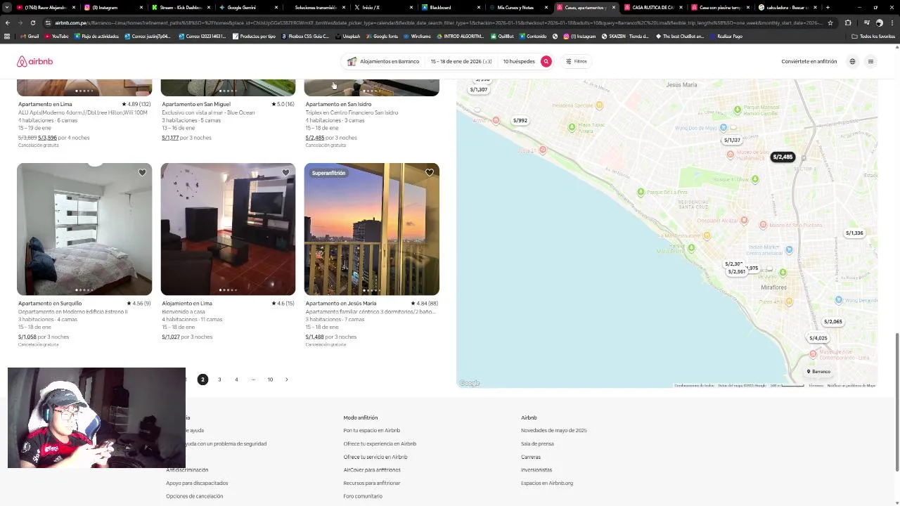The image size is (900, 506).
Task: Open the QuillBot bookmark
Action: pos(503,36)
